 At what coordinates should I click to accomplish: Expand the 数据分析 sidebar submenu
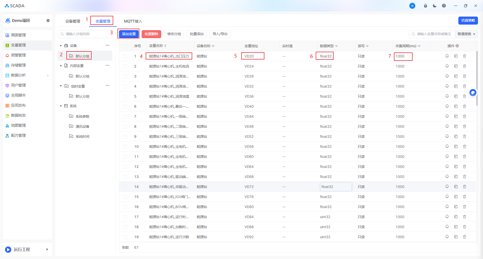(48, 75)
